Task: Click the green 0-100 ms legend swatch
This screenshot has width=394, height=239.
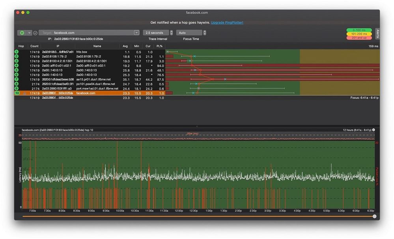Action: coord(359,30)
